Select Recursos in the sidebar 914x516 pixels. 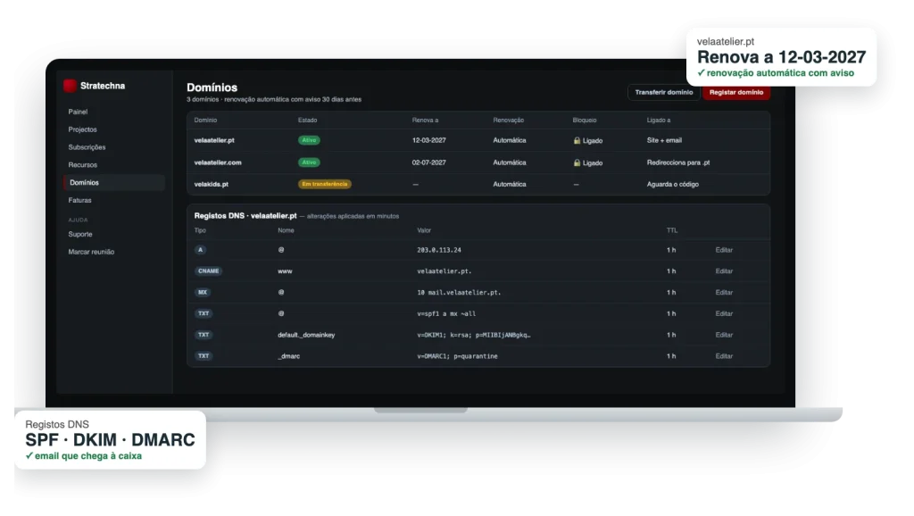82,164
